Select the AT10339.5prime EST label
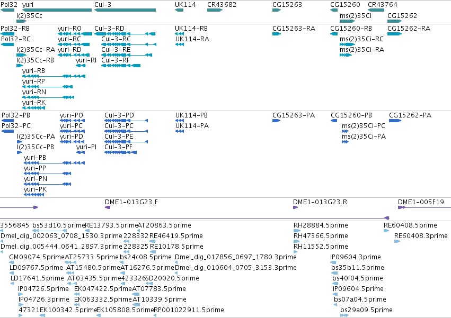The width and height of the screenshot is (451, 318). click(160, 299)
